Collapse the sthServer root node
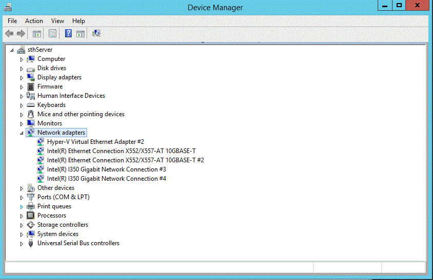433x280 pixels. coord(12,50)
